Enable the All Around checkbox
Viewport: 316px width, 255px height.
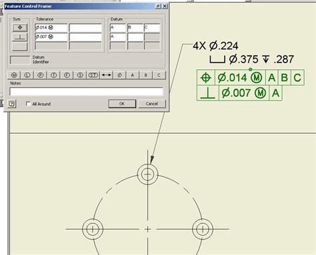pyautogui.click(x=28, y=104)
